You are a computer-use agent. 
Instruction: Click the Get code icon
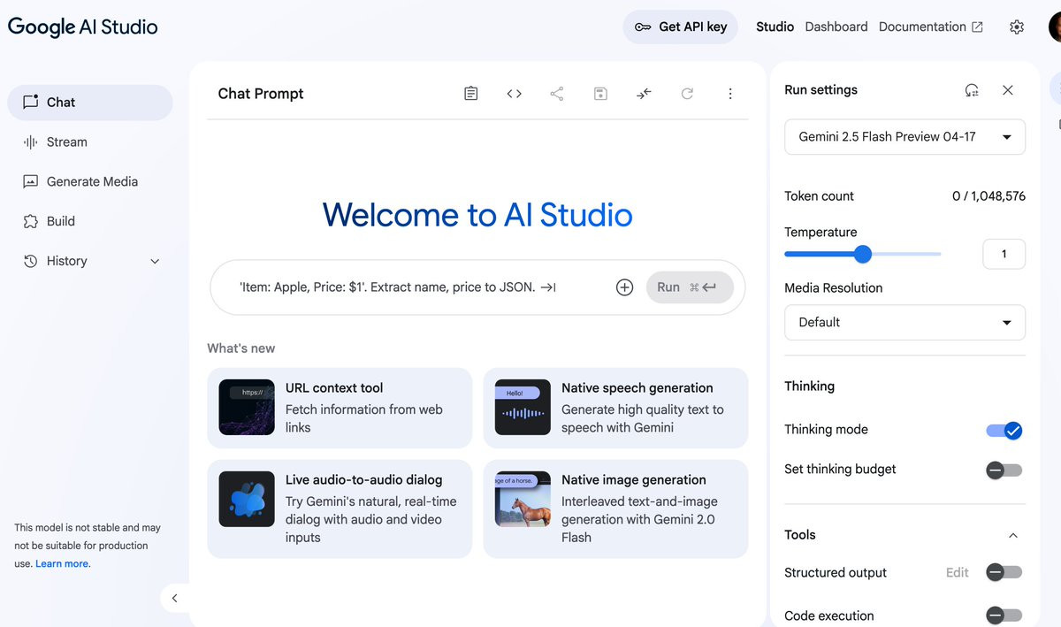514,94
